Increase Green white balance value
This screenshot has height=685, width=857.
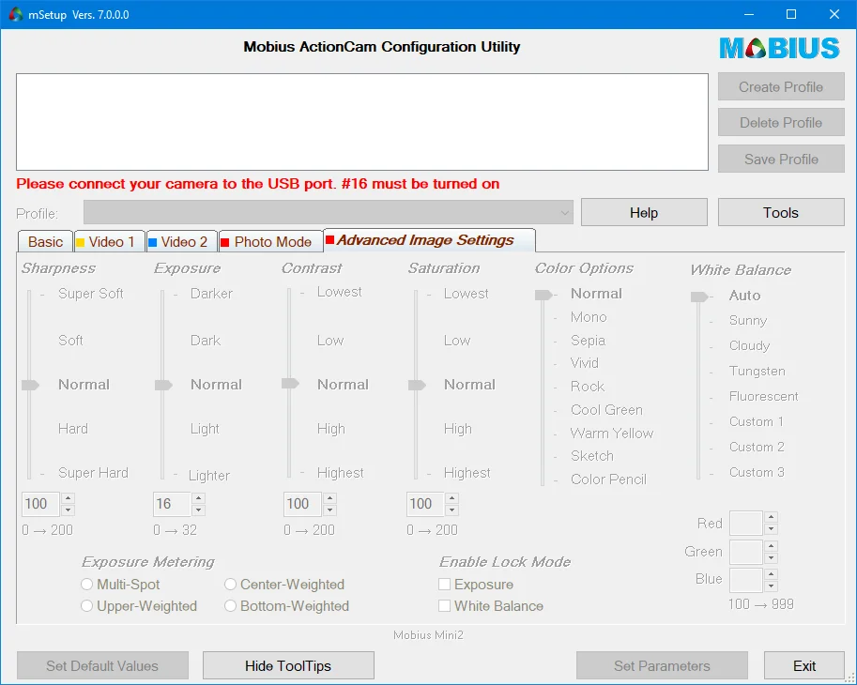click(771, 546)
